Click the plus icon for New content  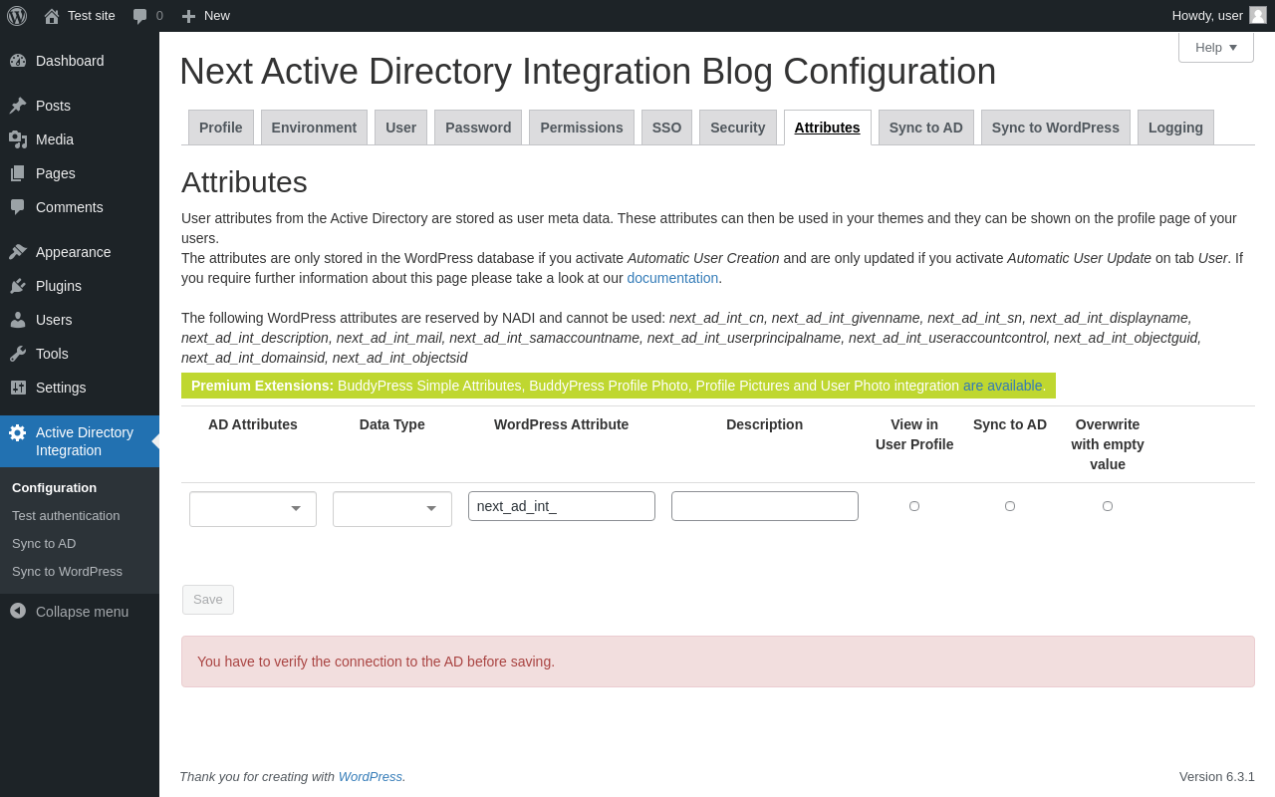tap(188, 16)
